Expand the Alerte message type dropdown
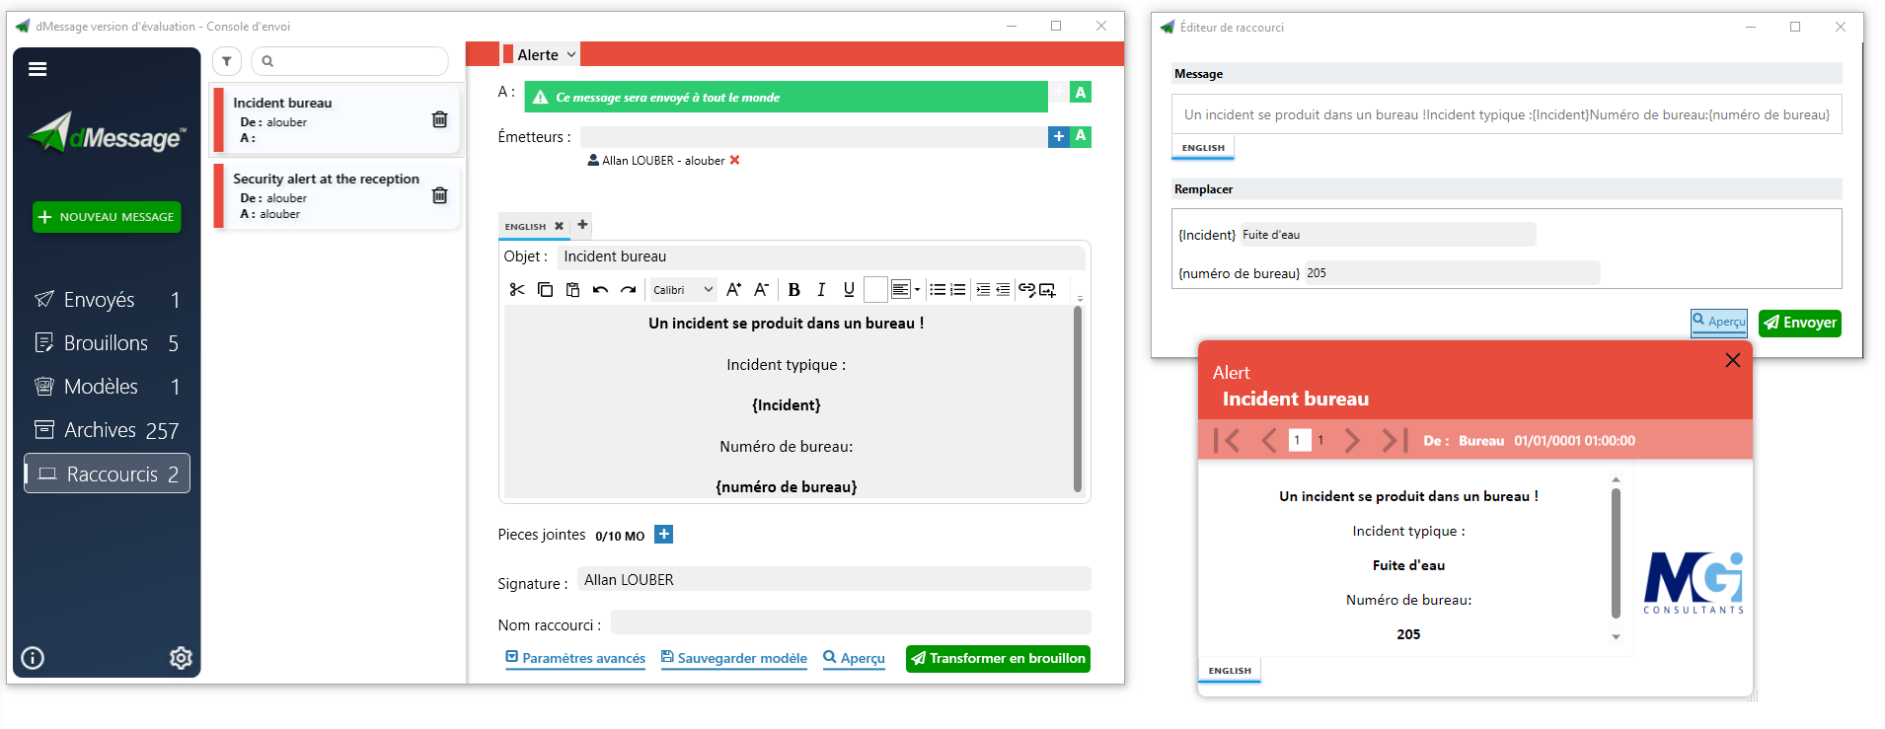Viewport: 1885px width, 729px height. click(571, 55)
